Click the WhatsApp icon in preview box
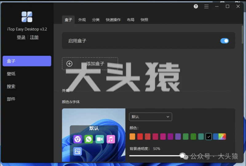The image size is (246, 166). point(89,139)
